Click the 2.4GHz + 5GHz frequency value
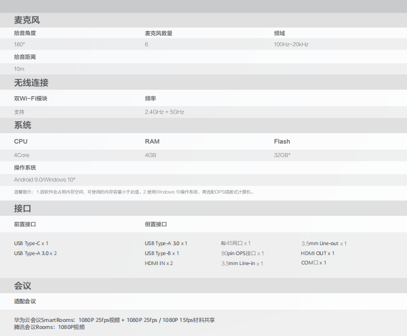The image size is (407, 336). click(x=165, y=112)
